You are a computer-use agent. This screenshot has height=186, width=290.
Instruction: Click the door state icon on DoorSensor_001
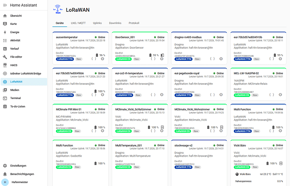click(x=162, y=55)
